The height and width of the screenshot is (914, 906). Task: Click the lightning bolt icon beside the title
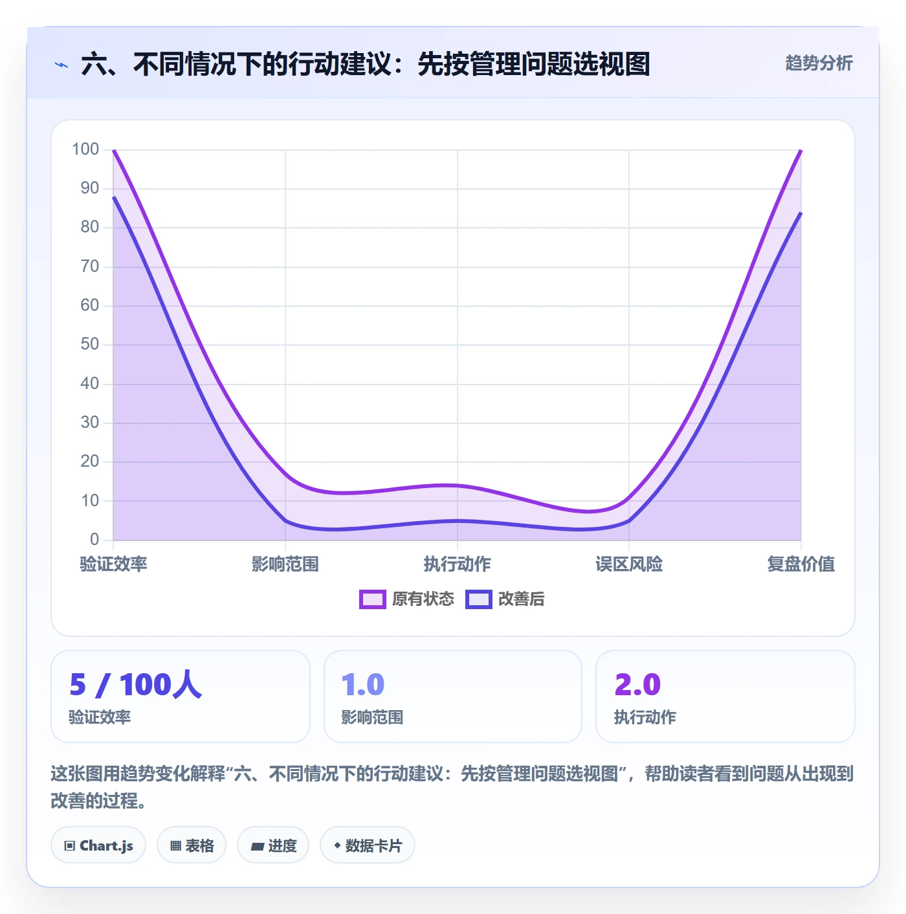61,65
